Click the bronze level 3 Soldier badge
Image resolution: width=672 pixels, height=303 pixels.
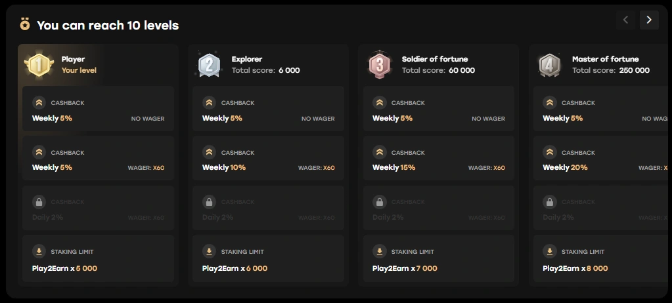pyautogui.click(x=379, y=64)
